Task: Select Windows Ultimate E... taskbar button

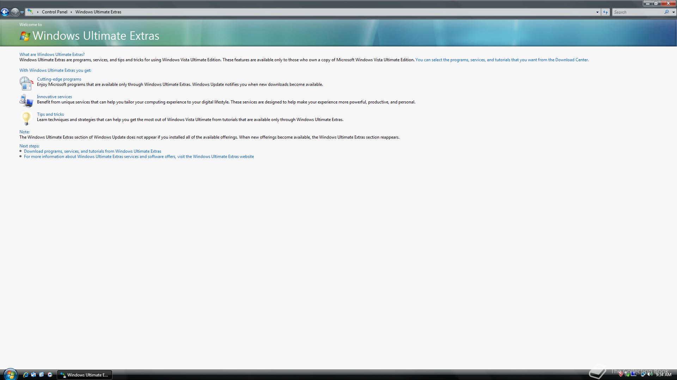Action: [85, 375]
